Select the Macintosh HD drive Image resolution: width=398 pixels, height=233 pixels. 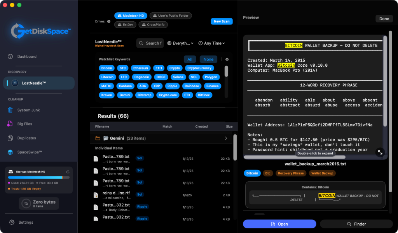pos(131,16)
